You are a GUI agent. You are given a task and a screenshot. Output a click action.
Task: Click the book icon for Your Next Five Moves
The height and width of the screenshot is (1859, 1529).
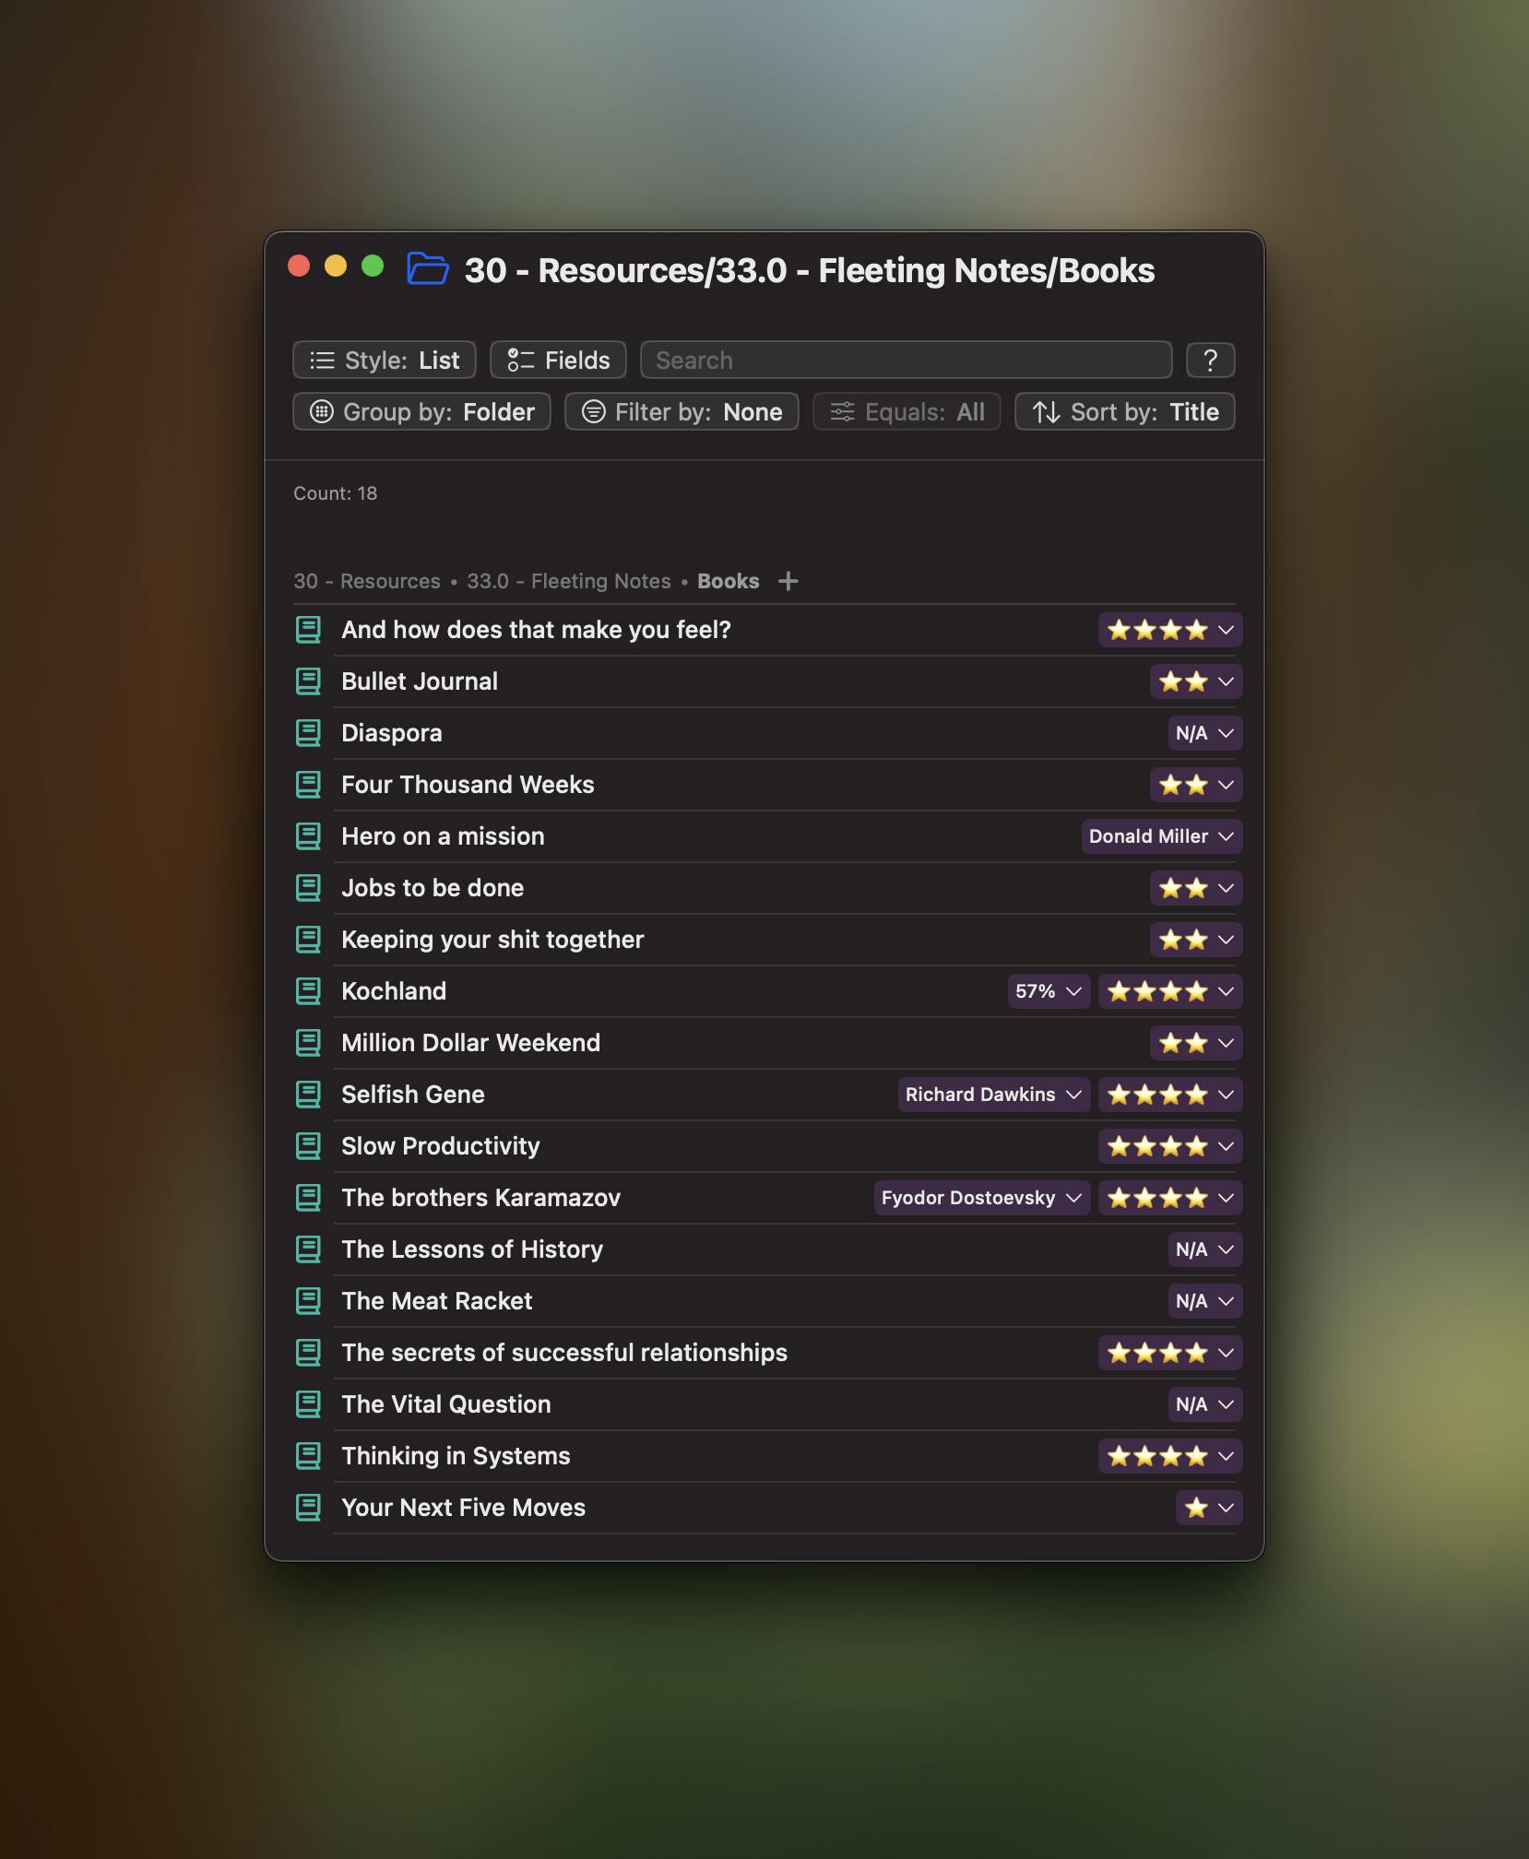(308, 1508)
